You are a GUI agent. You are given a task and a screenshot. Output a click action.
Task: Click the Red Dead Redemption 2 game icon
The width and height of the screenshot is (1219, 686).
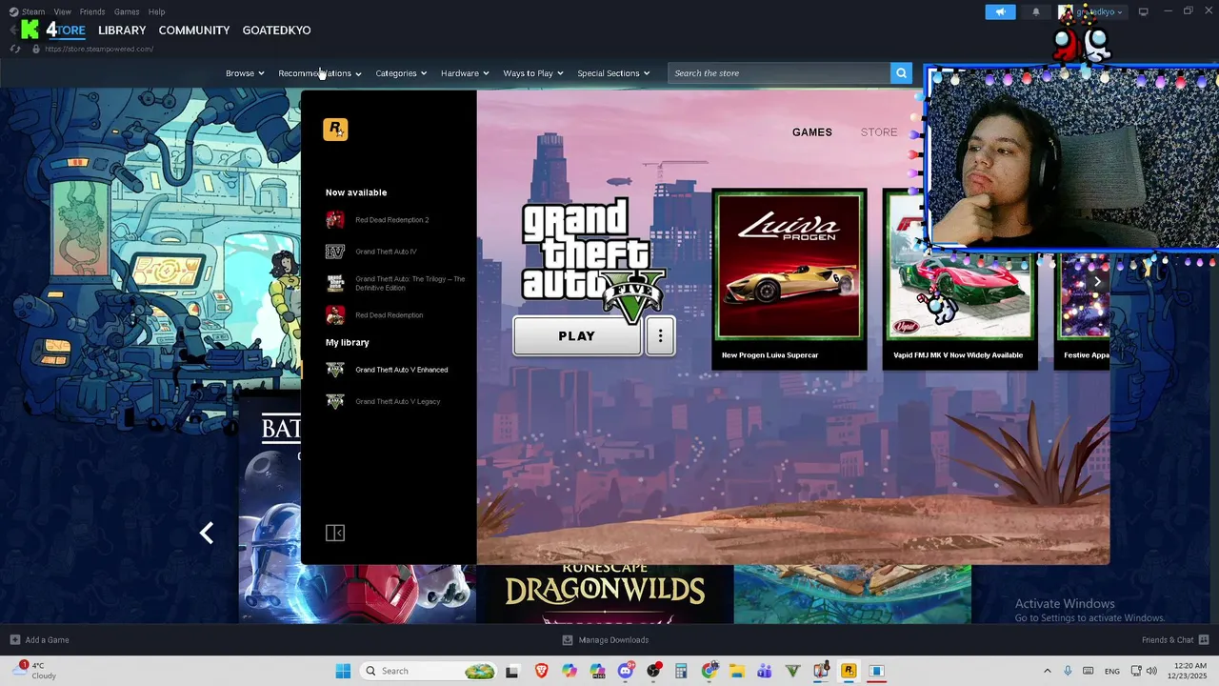pyautogui.click(x=335, y=220)
